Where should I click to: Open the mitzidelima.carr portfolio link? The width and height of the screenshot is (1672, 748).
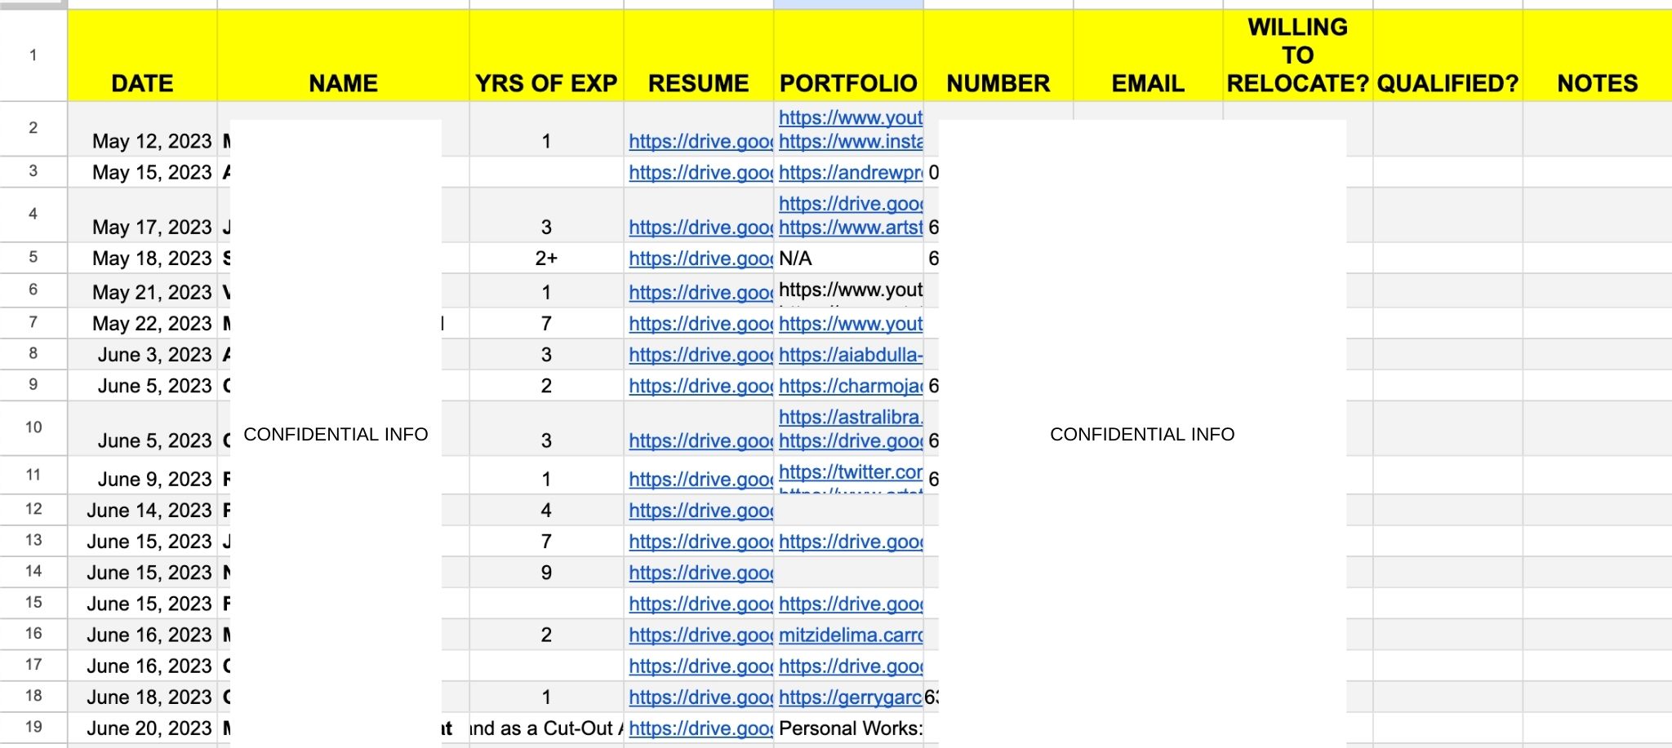(850, 635)
